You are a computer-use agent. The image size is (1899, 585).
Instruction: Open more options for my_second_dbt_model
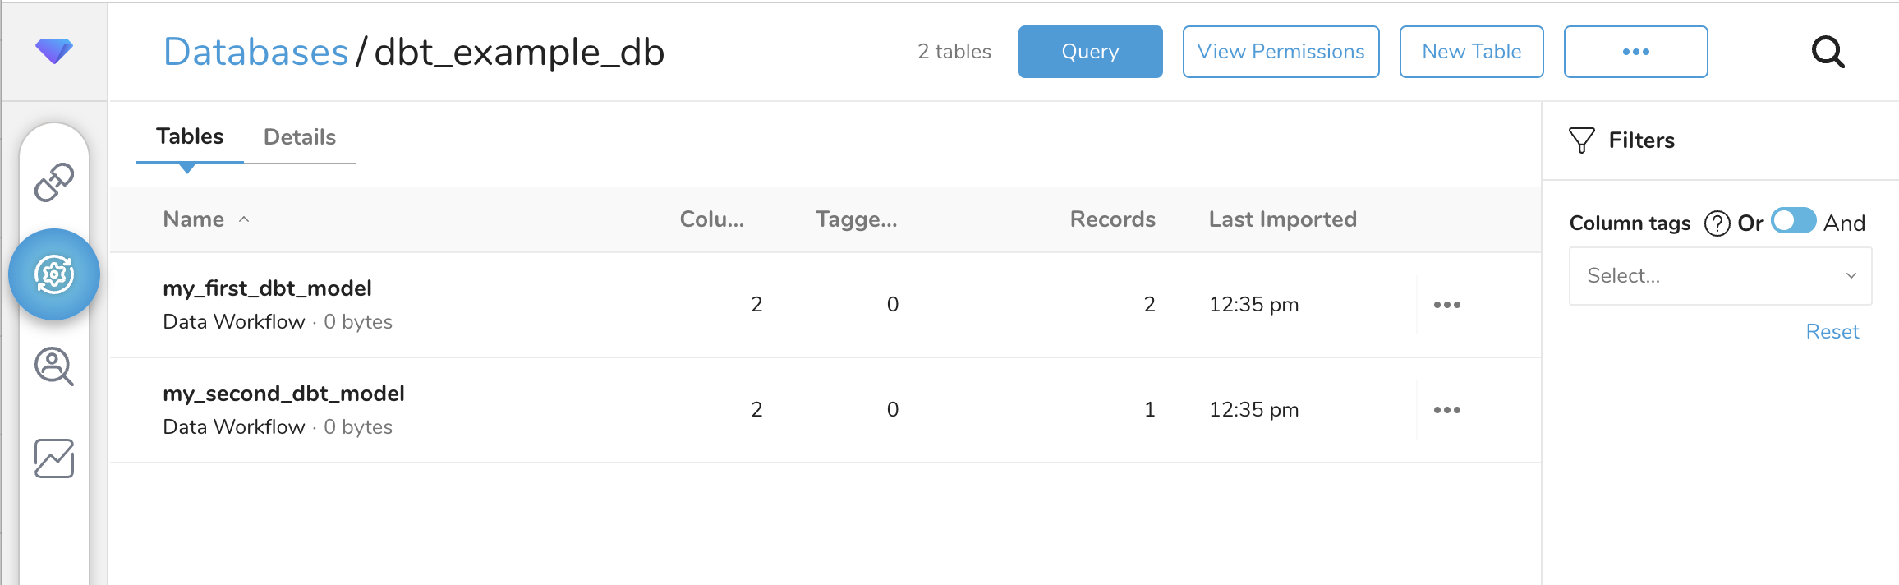[1446, 410]
